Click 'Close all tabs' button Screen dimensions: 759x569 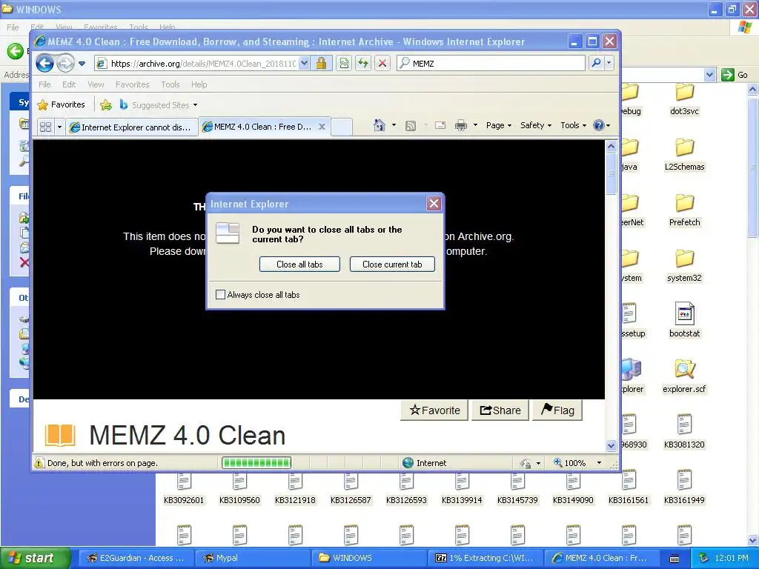[x=299, y=264]
